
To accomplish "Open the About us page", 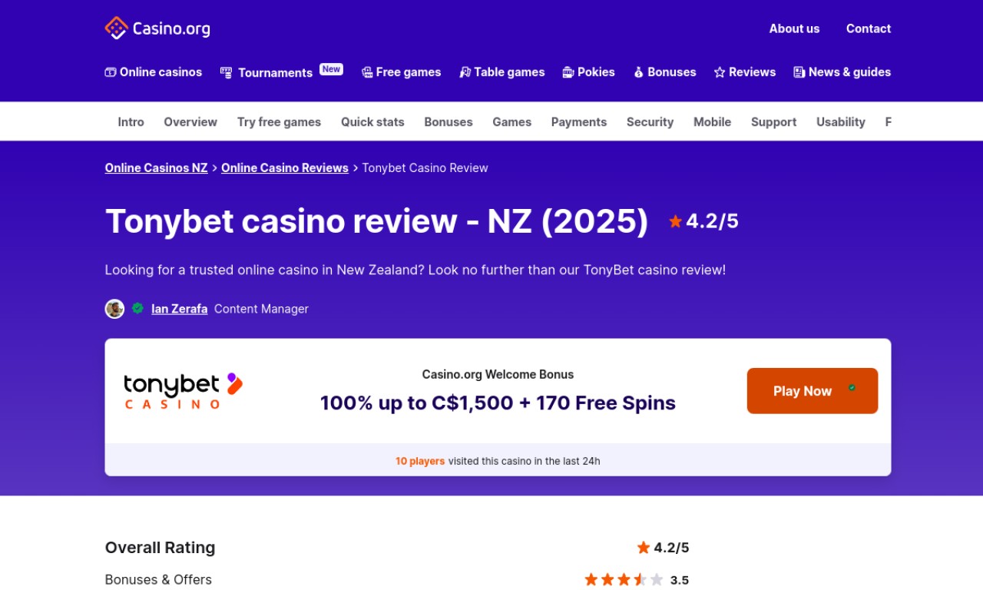I will (794, 28).
